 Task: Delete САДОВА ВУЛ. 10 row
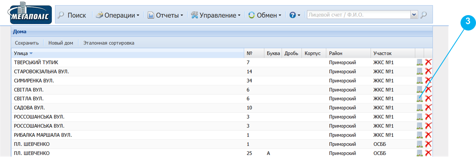point(428,108)
